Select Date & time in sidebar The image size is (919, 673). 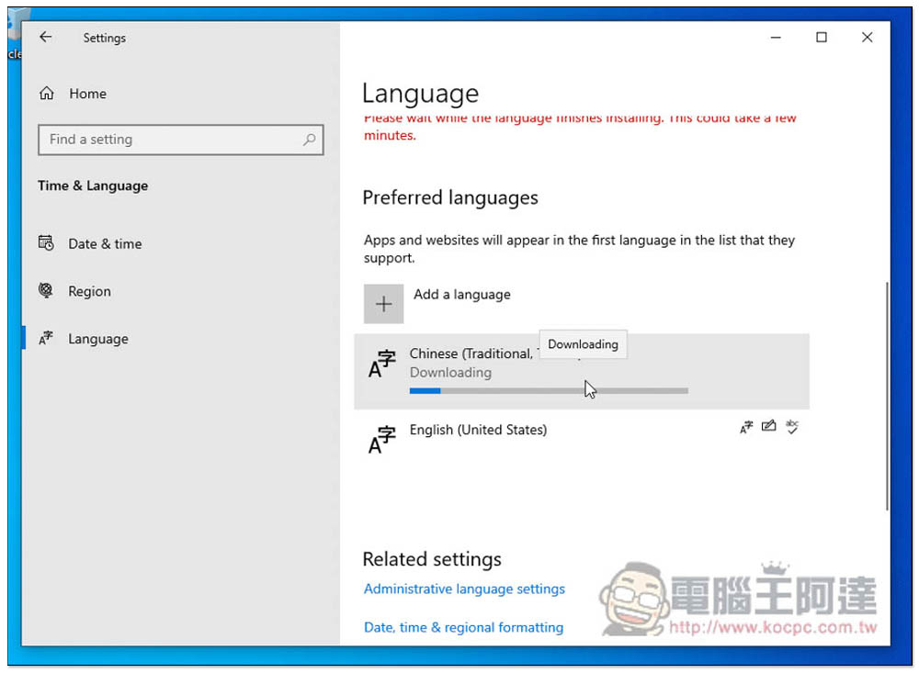pos(105,243)
